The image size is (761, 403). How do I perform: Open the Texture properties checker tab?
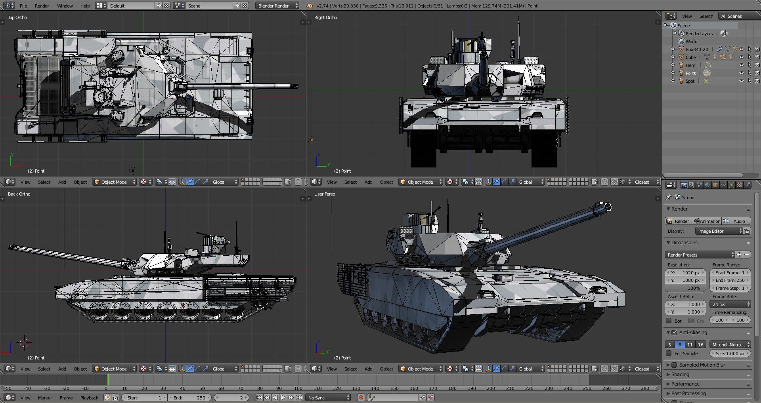pyautogui.click(x=739, y=185)
